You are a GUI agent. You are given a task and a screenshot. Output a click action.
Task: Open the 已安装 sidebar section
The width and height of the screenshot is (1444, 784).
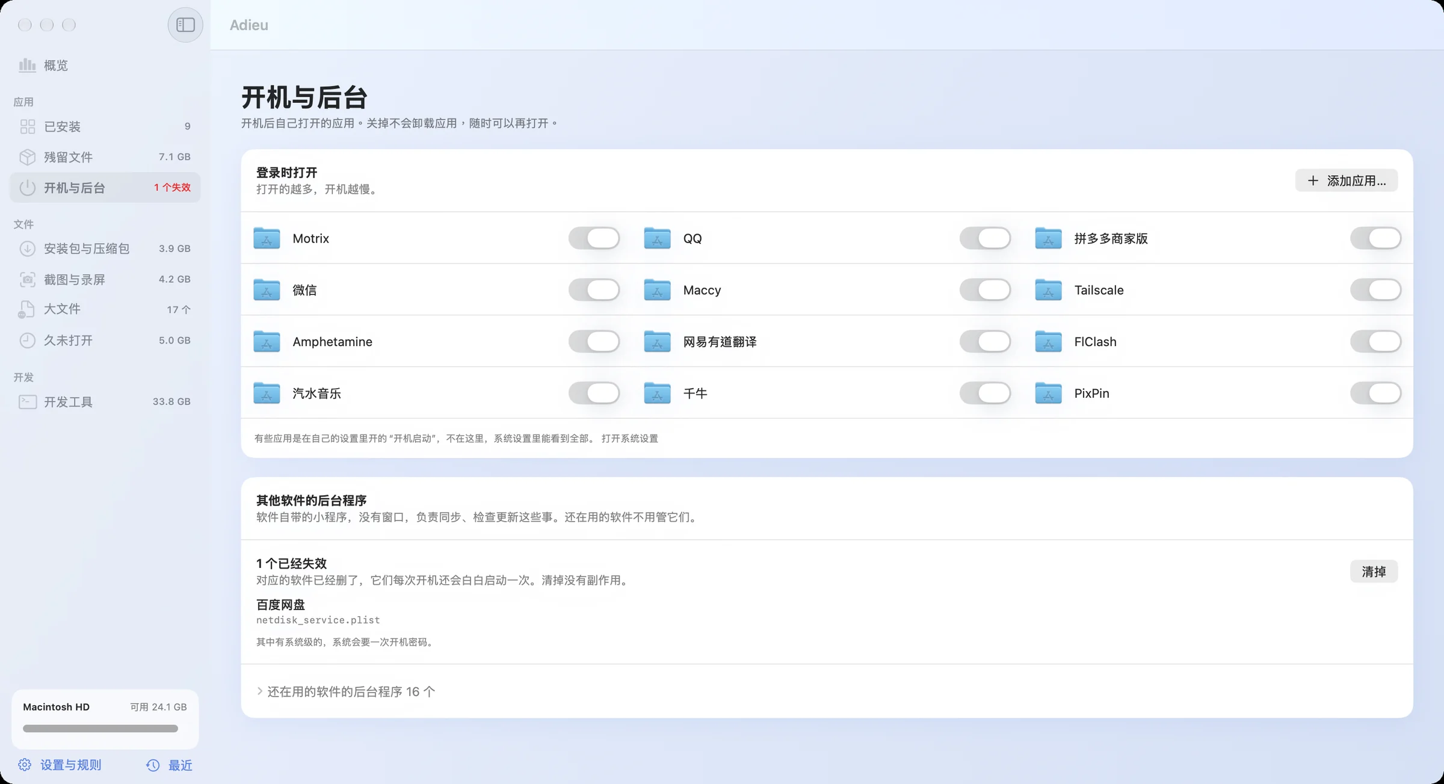(105, 126)
